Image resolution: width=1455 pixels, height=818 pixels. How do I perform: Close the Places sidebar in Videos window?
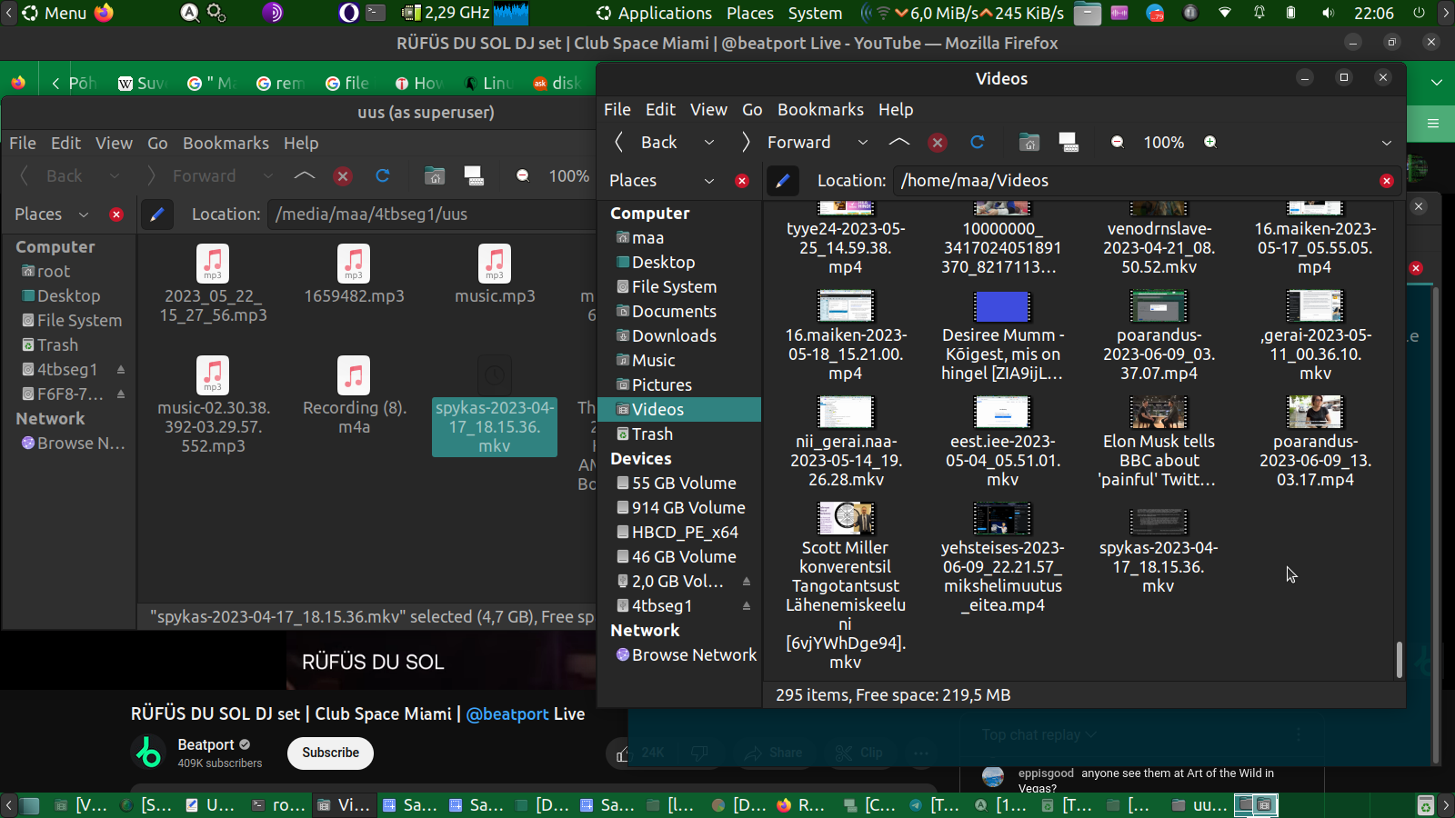click(x=742, y=181)
